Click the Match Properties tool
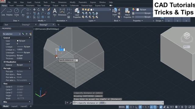 point(127,13)
